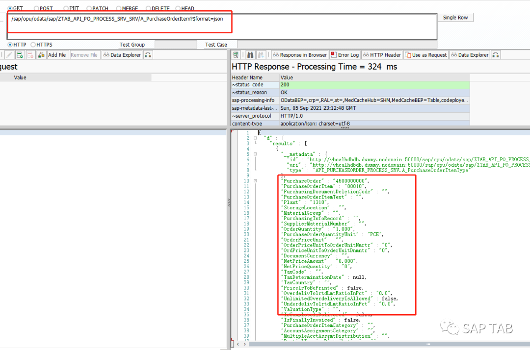Click Use as Request button
The height and width of the screenshot is (350, 530).
pyautogui.click(x=426, y=55)
